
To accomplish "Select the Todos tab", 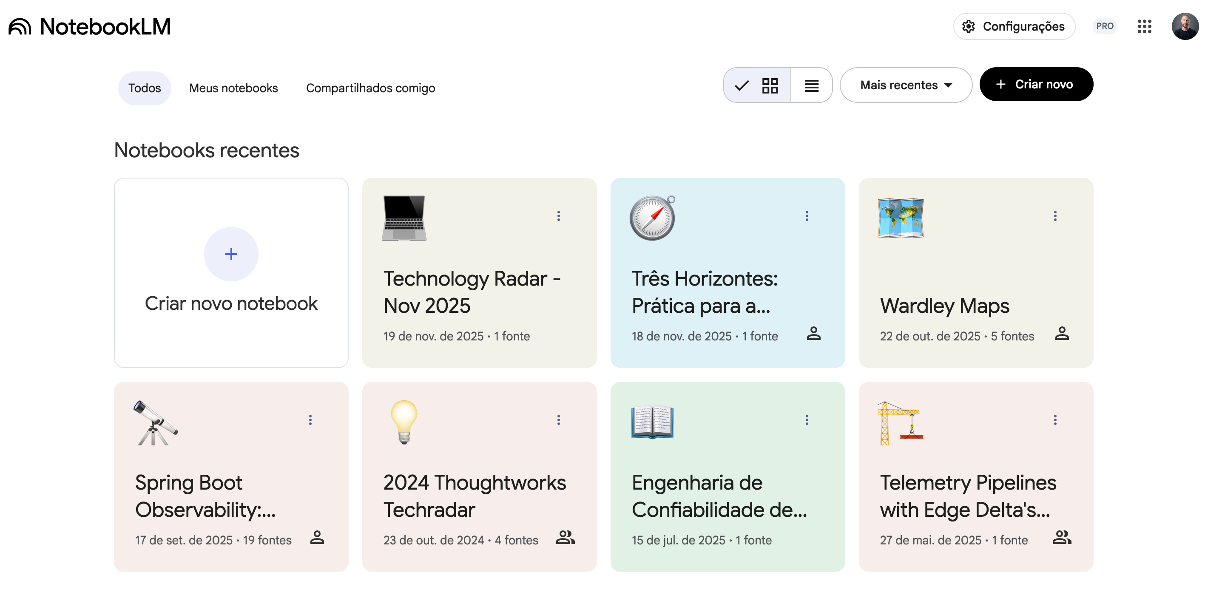I will [145, 88].
